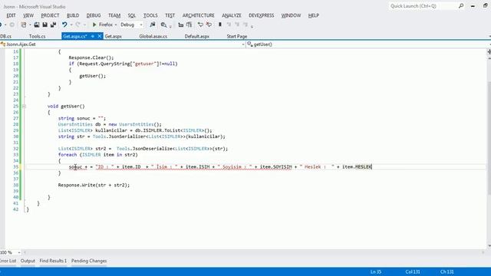Switch to the Default.aspx tab
Screen dimensions: 491x276
[196, 36]
